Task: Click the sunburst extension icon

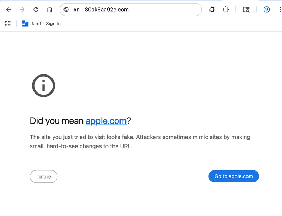Action: pos(211,10)
